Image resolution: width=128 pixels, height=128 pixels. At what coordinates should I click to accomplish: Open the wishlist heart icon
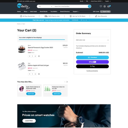coord(101,6)
